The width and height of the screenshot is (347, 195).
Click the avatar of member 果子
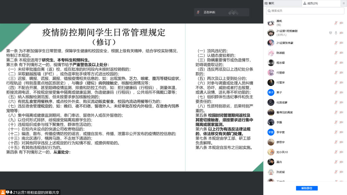pos(271,92)
